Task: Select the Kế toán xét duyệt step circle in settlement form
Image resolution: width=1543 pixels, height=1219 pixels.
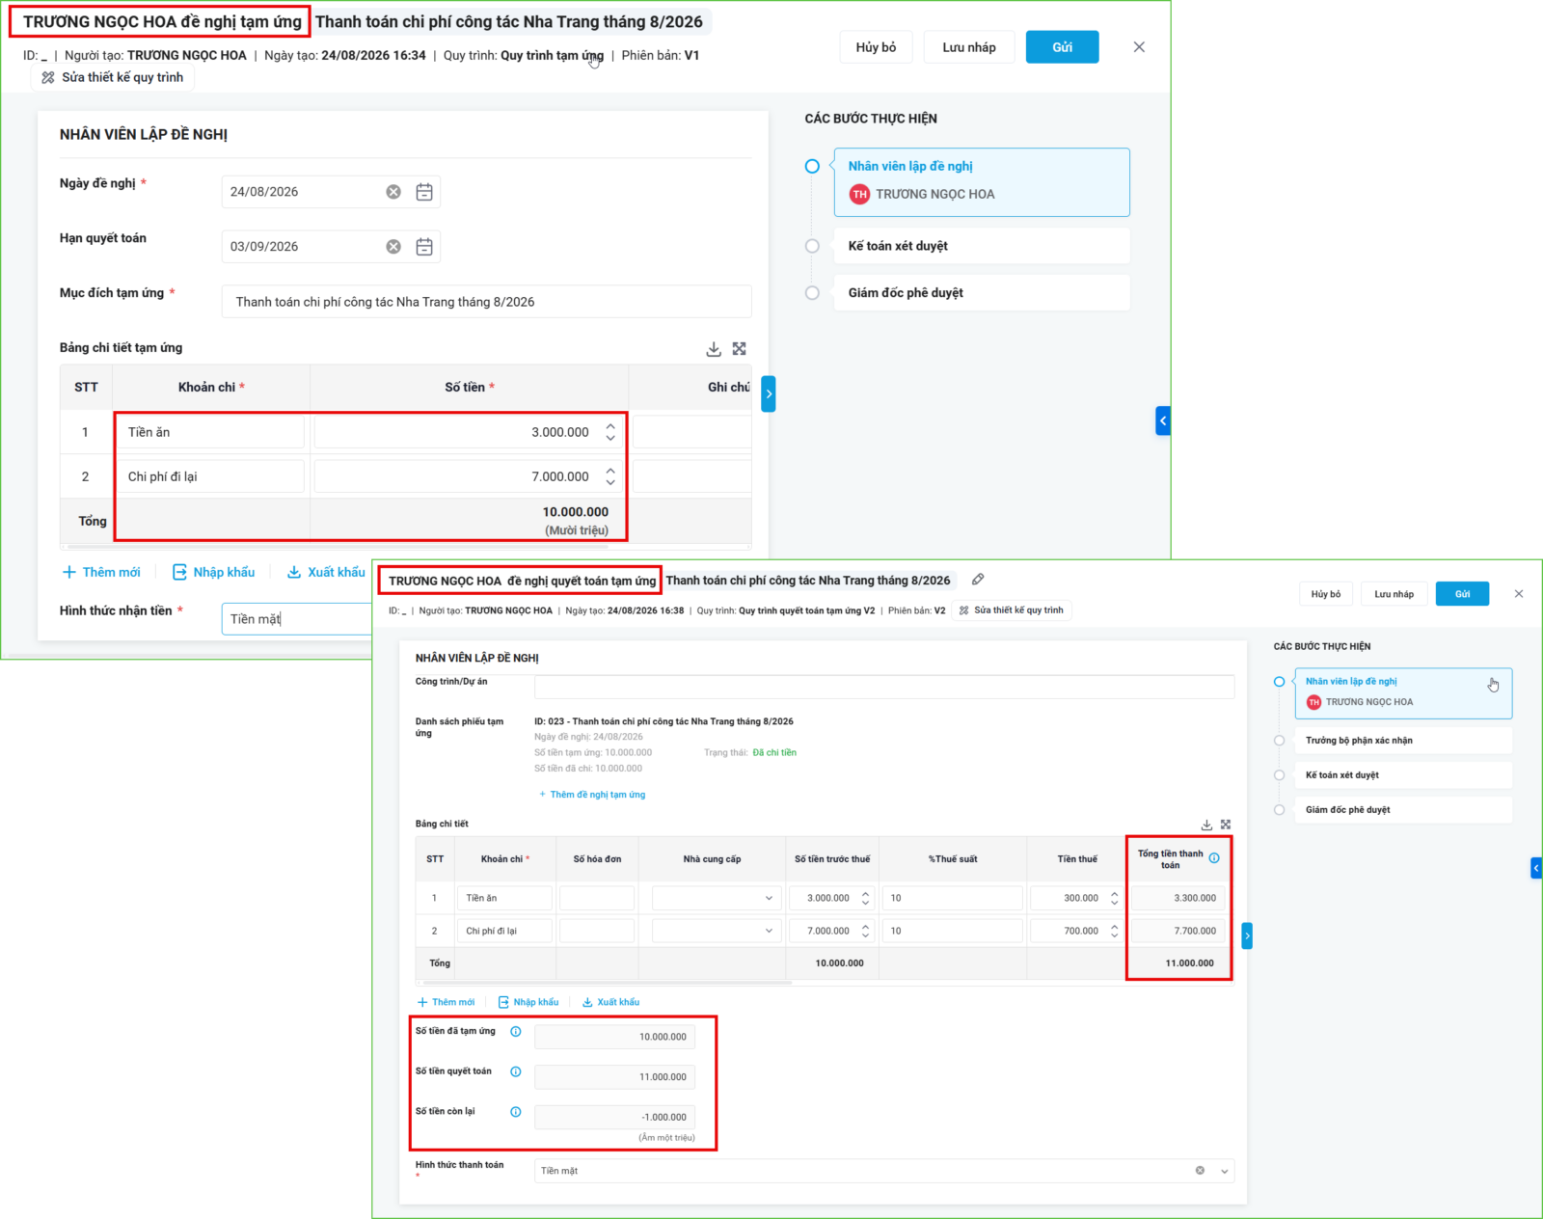Action: [1279, 775]
